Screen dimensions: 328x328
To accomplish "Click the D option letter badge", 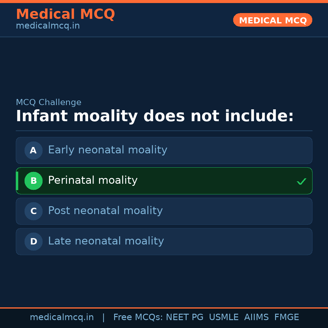I will coord(33,241).
